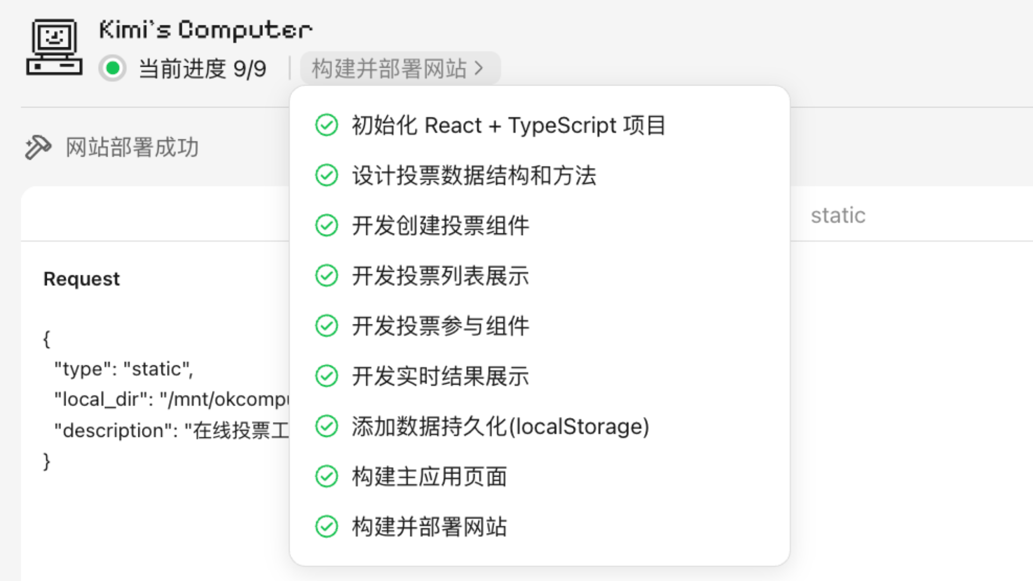Screen dimensions: 1033x581
Task: Click the 当前进度 9/9 progress label
Action: point(202,69)
